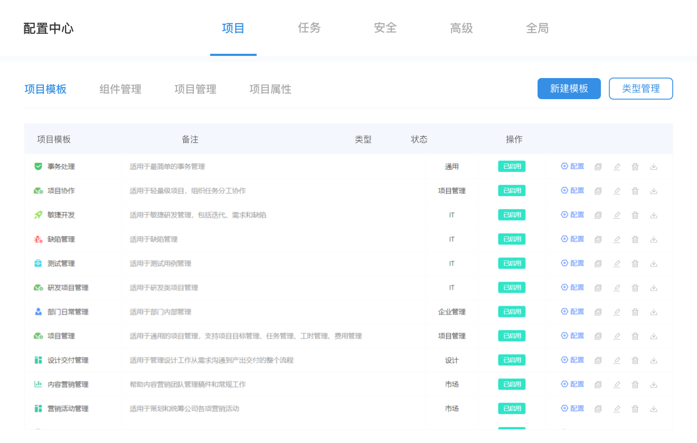Download the 内容营销管理 template
The width and height of the screenshot is (697, 443).
654,384
